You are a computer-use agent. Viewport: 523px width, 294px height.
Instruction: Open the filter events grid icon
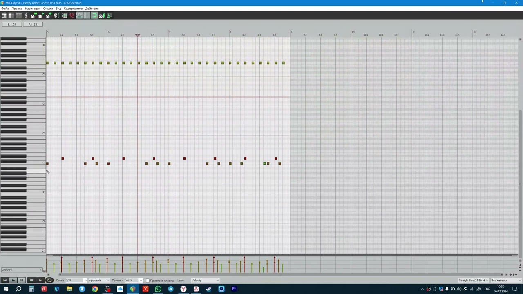[x=64, y=16]
